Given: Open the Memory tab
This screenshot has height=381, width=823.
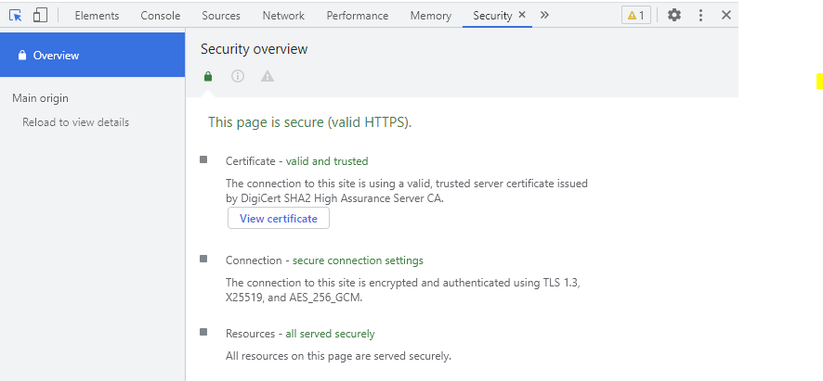Looking at the screenshot, I should coord(431,16).
